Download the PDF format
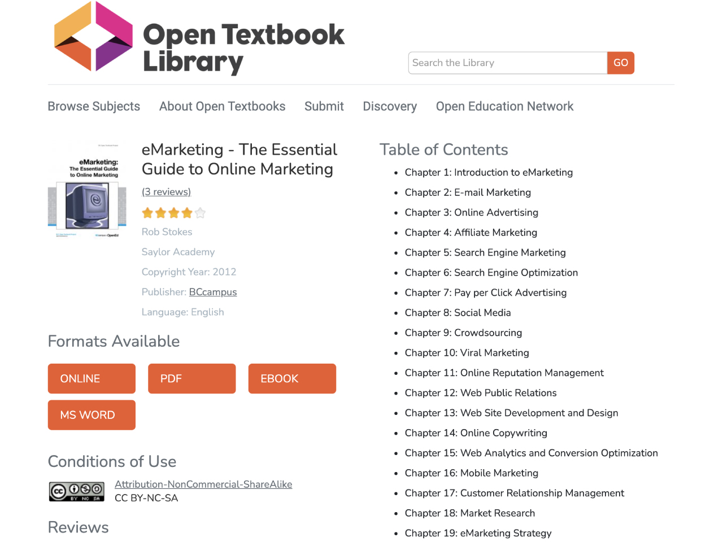The height and width of the screenshot is (542, 723). click(191, 378)
